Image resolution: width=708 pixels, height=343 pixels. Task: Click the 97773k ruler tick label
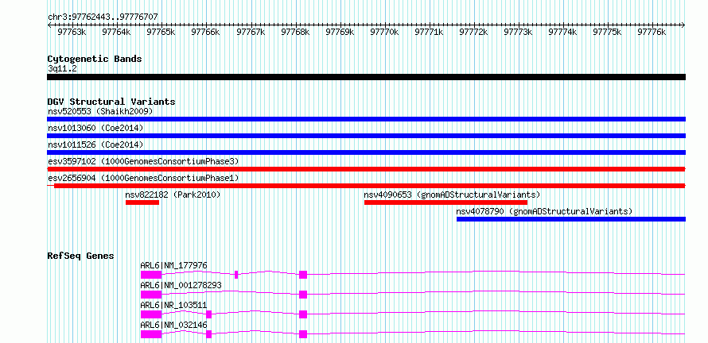(517, 32)
